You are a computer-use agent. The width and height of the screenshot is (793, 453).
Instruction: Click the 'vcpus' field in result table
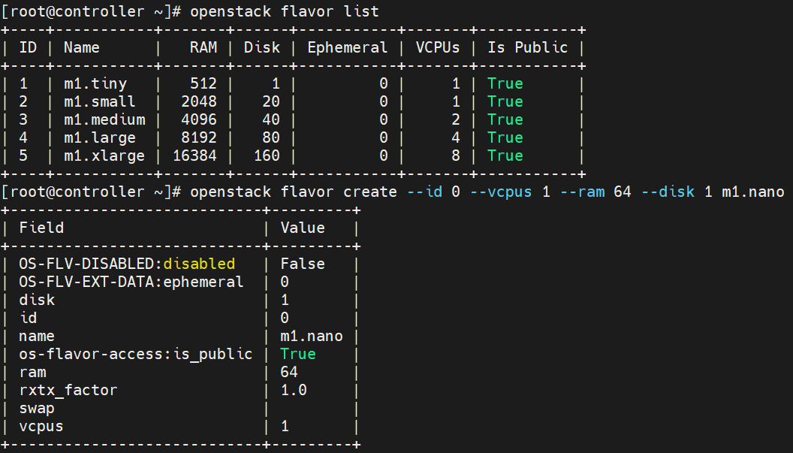(x=41, y=426)
